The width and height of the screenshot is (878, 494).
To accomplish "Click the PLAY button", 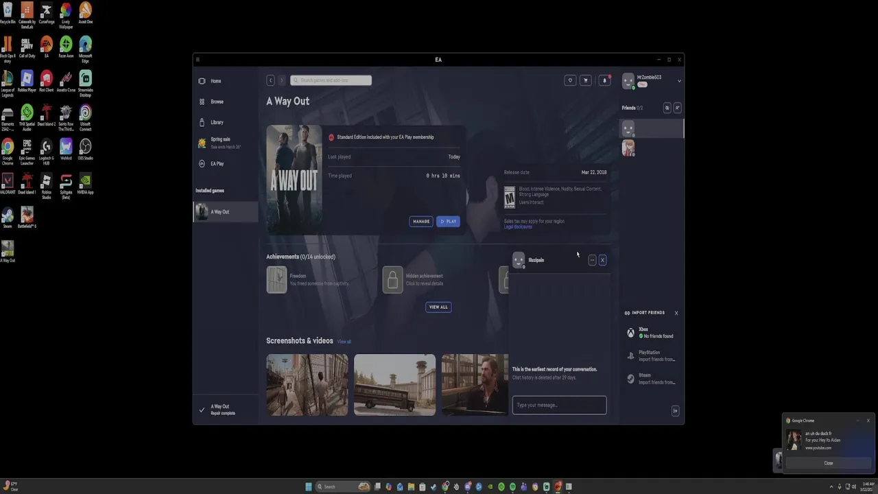I will pyautogui.click(x=448, y=222).
